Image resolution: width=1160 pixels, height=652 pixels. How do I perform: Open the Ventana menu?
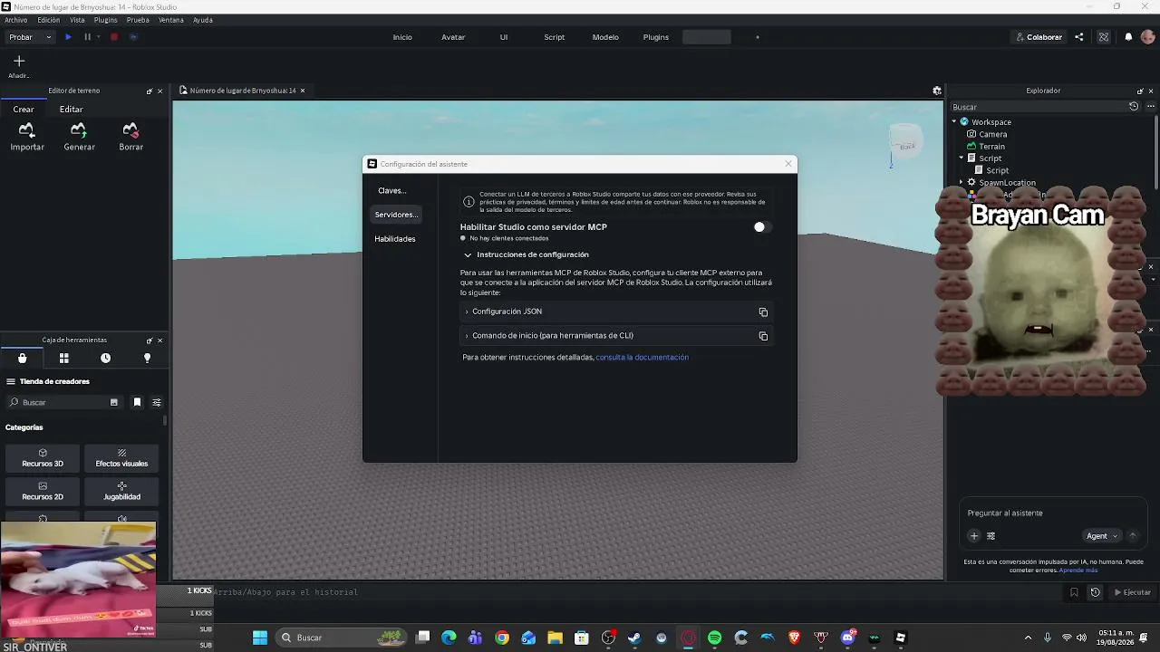pyautogui.click(x=171, y=20)
